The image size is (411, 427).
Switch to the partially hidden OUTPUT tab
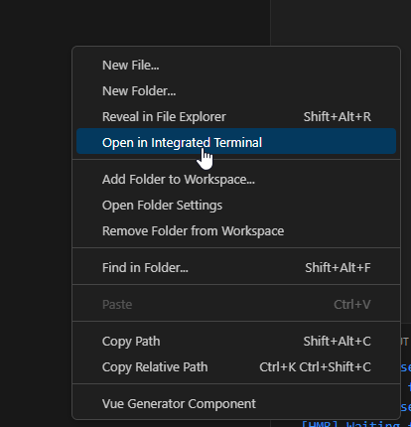coord(405,342)
